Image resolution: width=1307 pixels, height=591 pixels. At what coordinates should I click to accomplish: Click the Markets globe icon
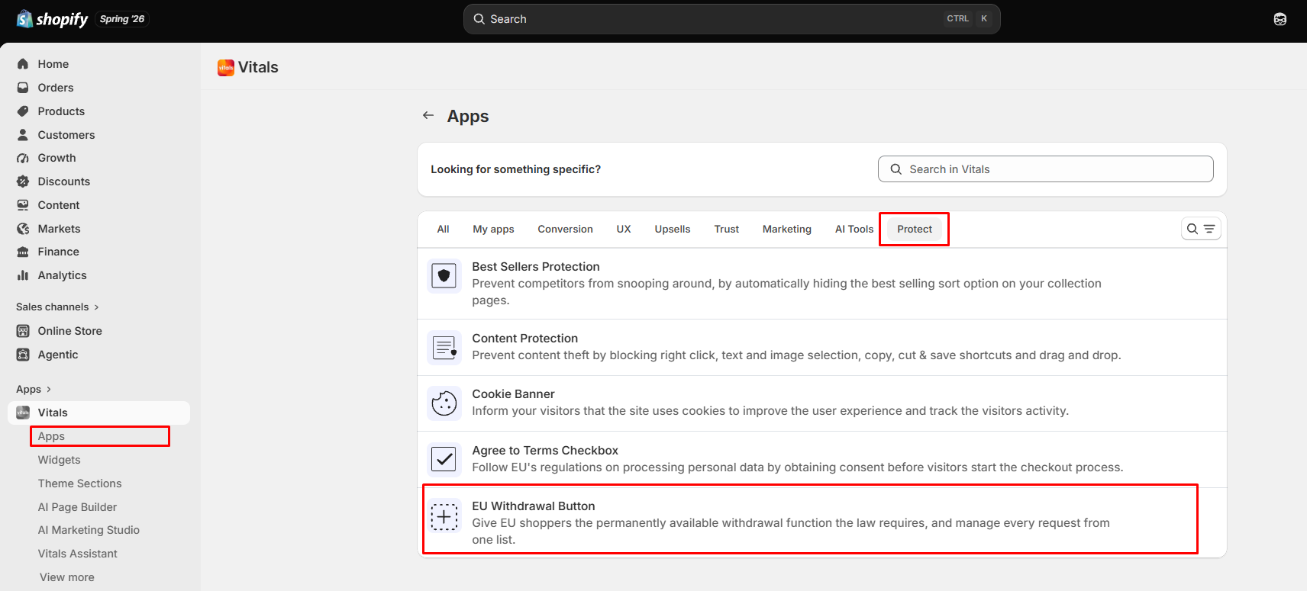coord(23,229)
